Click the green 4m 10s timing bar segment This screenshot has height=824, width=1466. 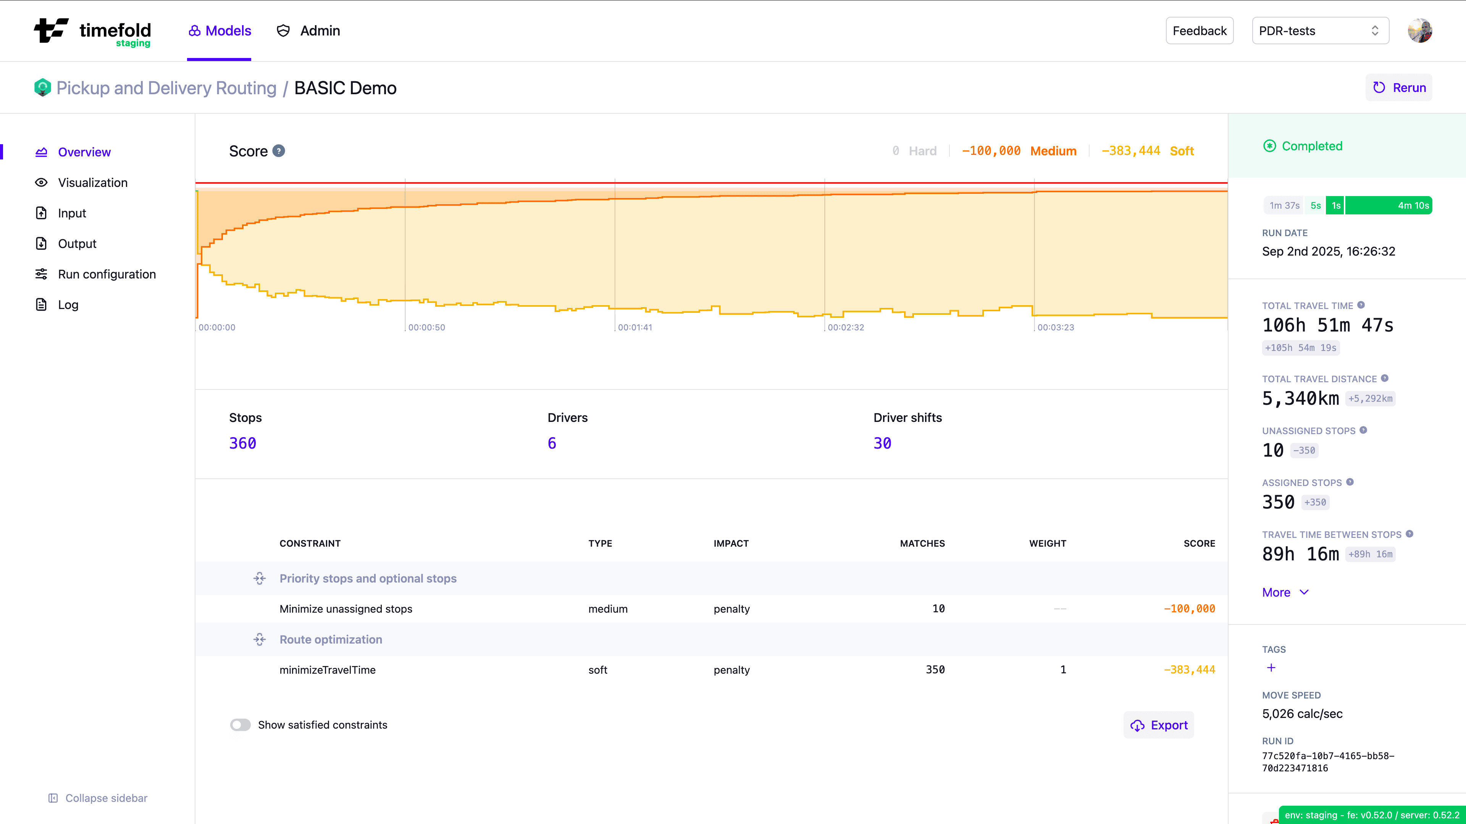click(x=1388, y=205)
